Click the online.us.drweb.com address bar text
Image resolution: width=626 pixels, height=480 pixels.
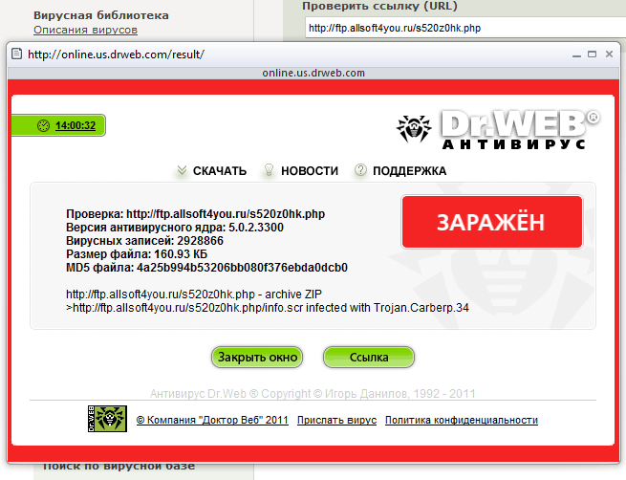point(313,73)
